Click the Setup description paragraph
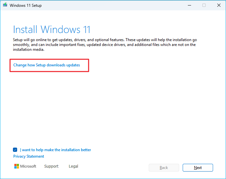Screen dimensions: 226x179 click(105, 45)
